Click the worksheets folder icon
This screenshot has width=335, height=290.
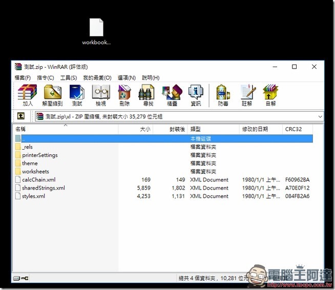[18, 172]
